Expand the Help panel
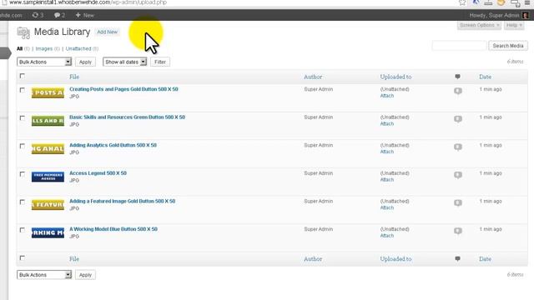 point(514,25)
